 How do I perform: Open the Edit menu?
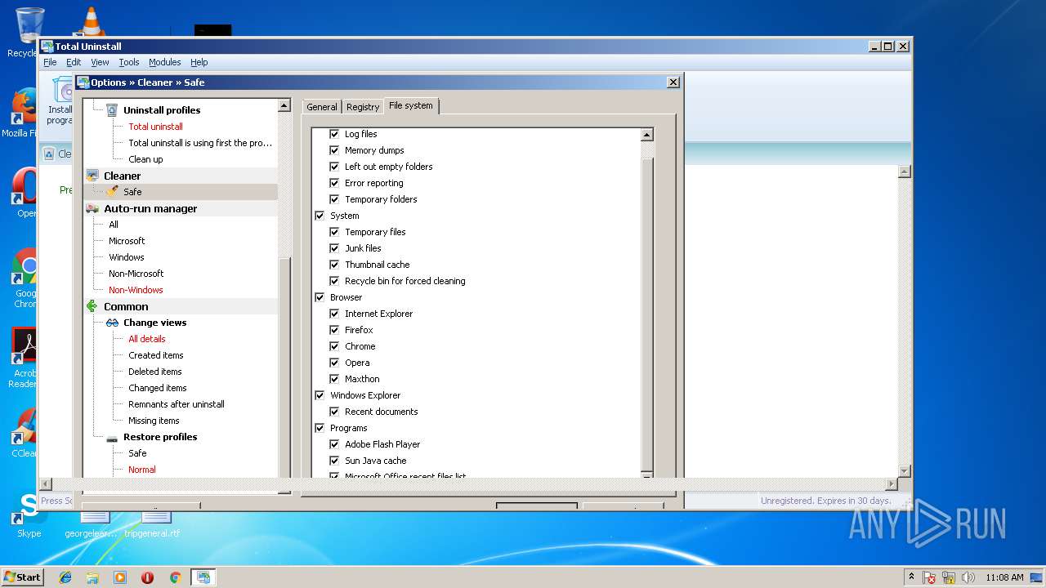click(74, 62)
